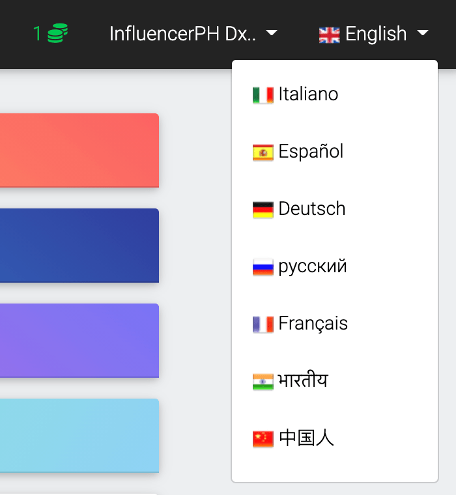Collapse the English language dropdown
This screenshot has width=456, height=495.
tap(374, 34)
